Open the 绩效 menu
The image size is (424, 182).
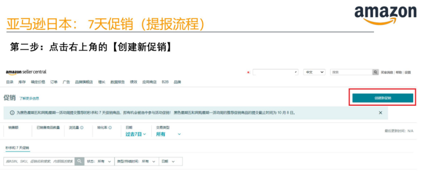click(x=134, y=82)
